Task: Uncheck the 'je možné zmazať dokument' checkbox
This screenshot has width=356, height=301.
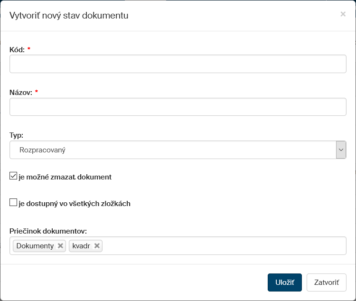Action: tap(13, 177)
